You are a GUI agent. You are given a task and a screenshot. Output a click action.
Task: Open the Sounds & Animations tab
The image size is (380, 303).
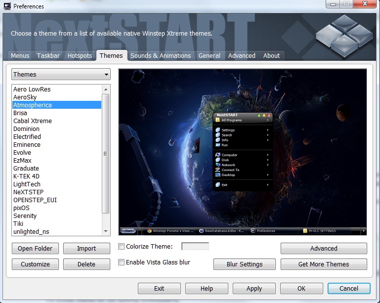tap(161, 56)
